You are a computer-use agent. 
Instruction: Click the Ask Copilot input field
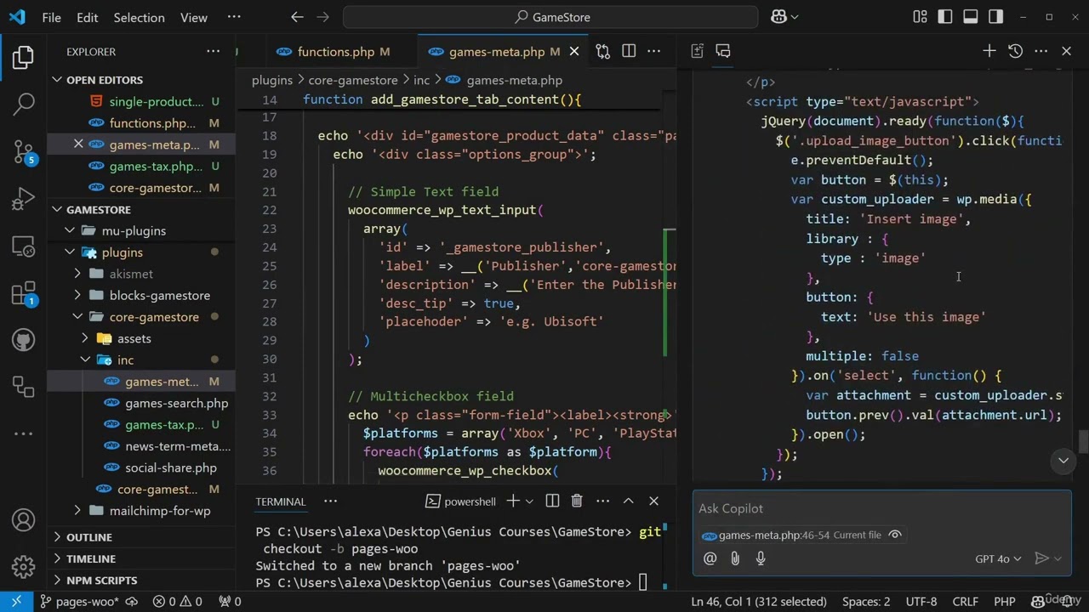[881, 508]
